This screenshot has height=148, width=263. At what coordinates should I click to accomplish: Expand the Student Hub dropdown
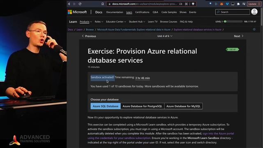click(137, 22)
